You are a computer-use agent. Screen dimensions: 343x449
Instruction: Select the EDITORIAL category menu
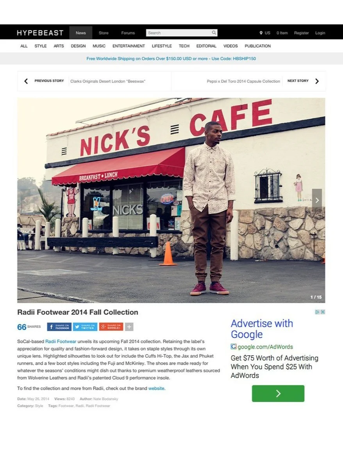coord(206,46)
